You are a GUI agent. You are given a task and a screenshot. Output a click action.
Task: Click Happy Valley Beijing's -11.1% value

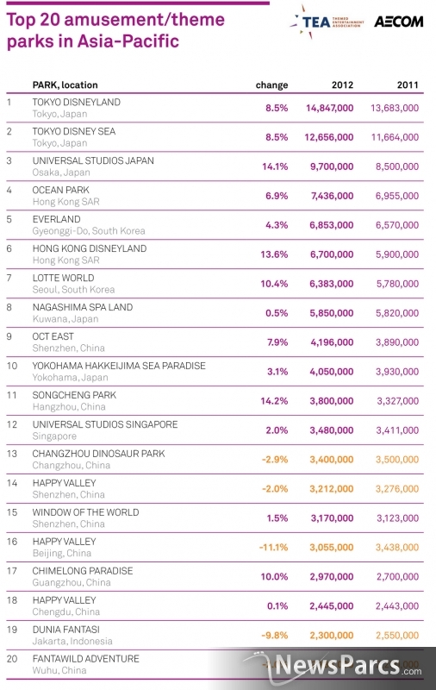(x=273, y=548)
